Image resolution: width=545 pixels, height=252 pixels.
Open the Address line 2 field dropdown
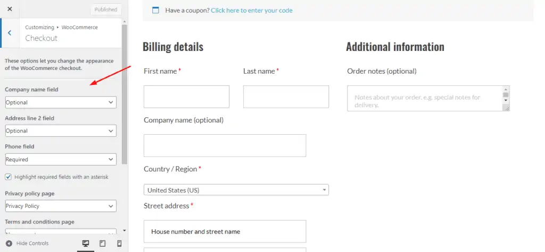pyautogui.click(x=60, y=131)
